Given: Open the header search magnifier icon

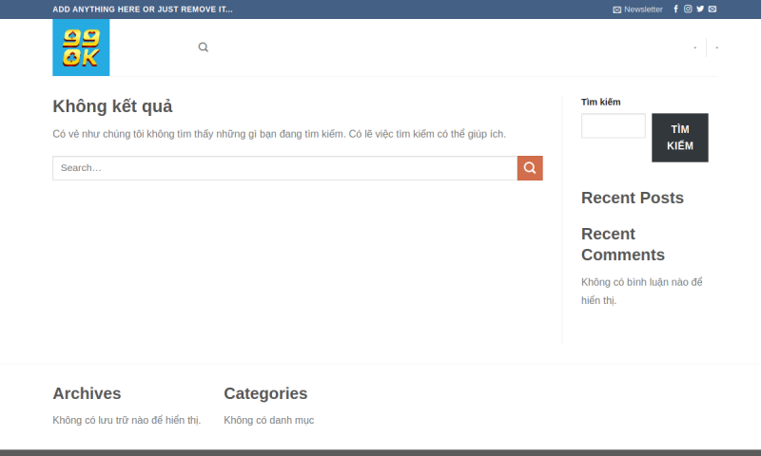Looking at the screenshot, I should pyautogui.click(x=203, y=47).
